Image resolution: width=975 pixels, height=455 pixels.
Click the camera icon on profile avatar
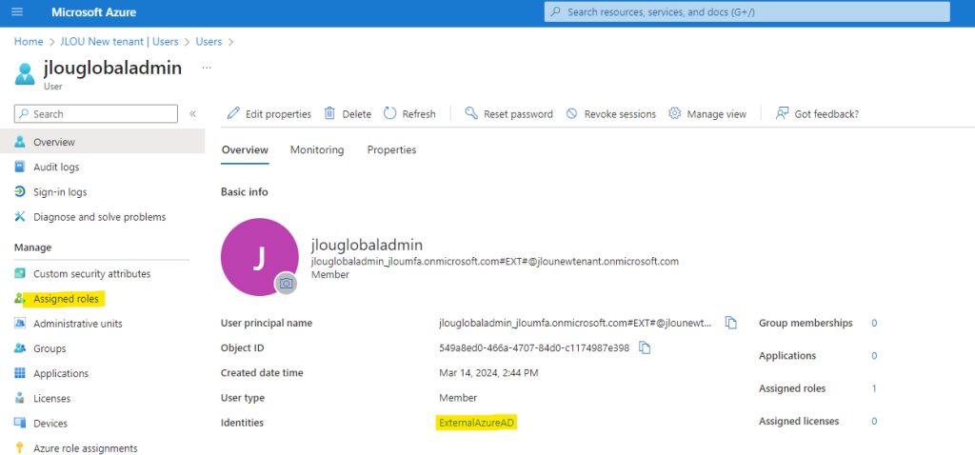[x=286, y=284]
